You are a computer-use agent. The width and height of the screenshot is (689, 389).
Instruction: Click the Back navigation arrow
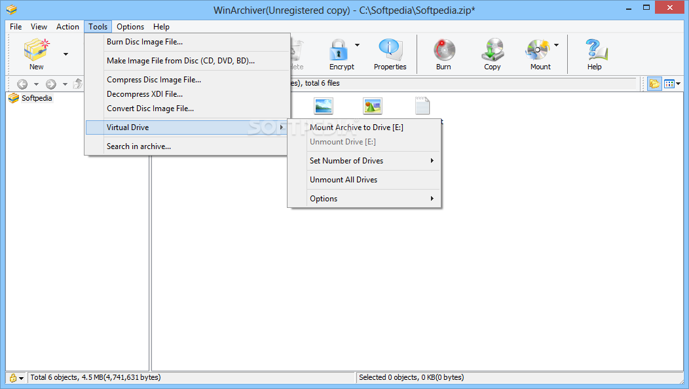[x=22, y=84]
